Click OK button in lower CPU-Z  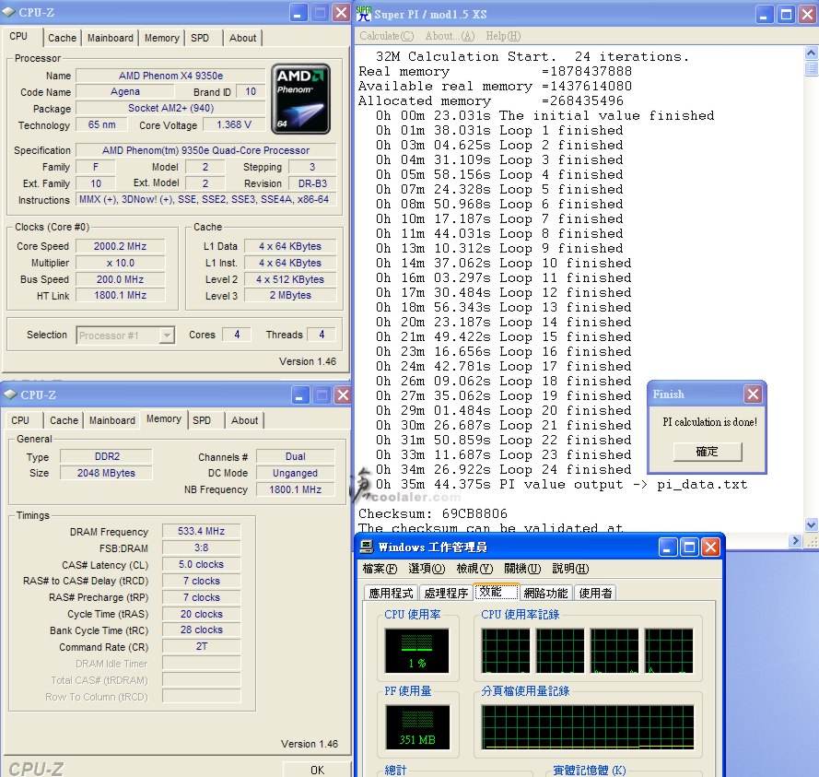pyautogui.click(x=317, y=770)
